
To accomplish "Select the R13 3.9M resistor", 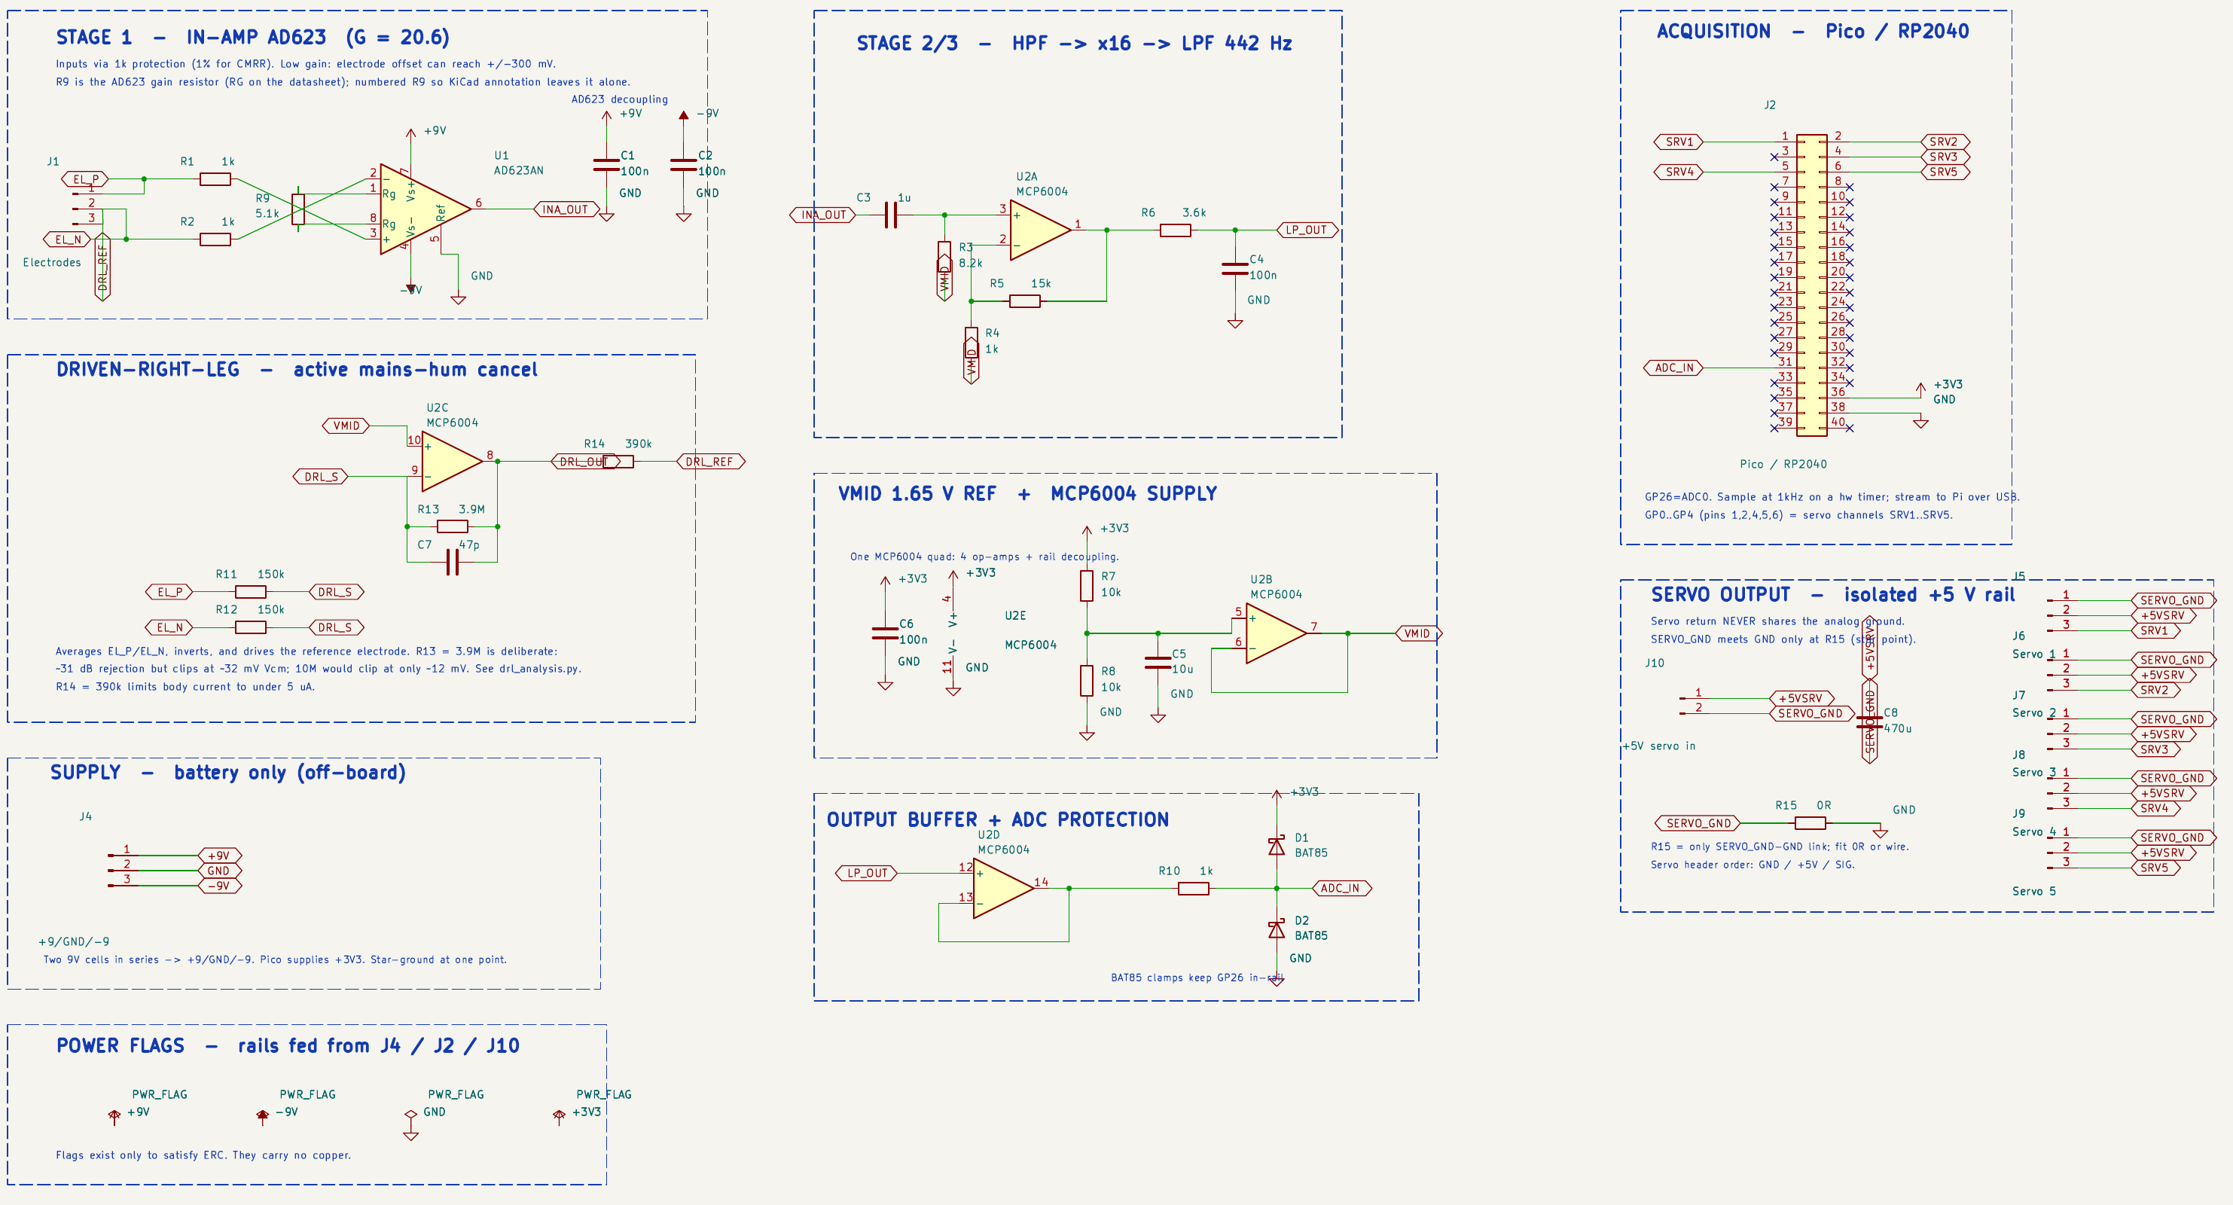I will pyautogui.click(x=453, y=526).
